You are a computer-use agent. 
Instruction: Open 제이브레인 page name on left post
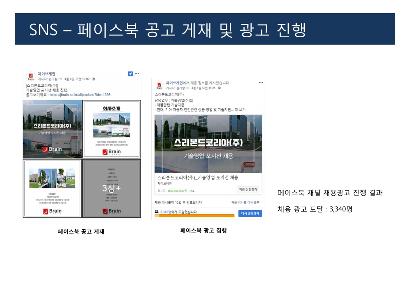coord(46,74)
